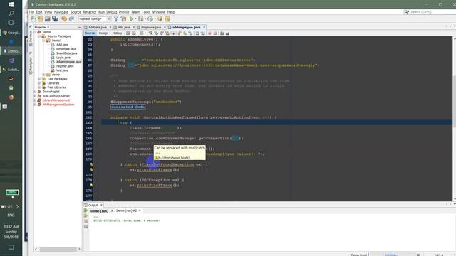
Task: Open the File menu
Action: pyautogui.click(x=31, y=12)
